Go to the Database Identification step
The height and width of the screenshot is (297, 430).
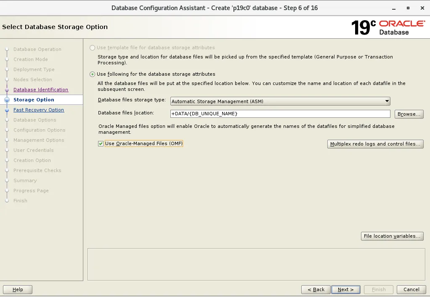[40, 90]
